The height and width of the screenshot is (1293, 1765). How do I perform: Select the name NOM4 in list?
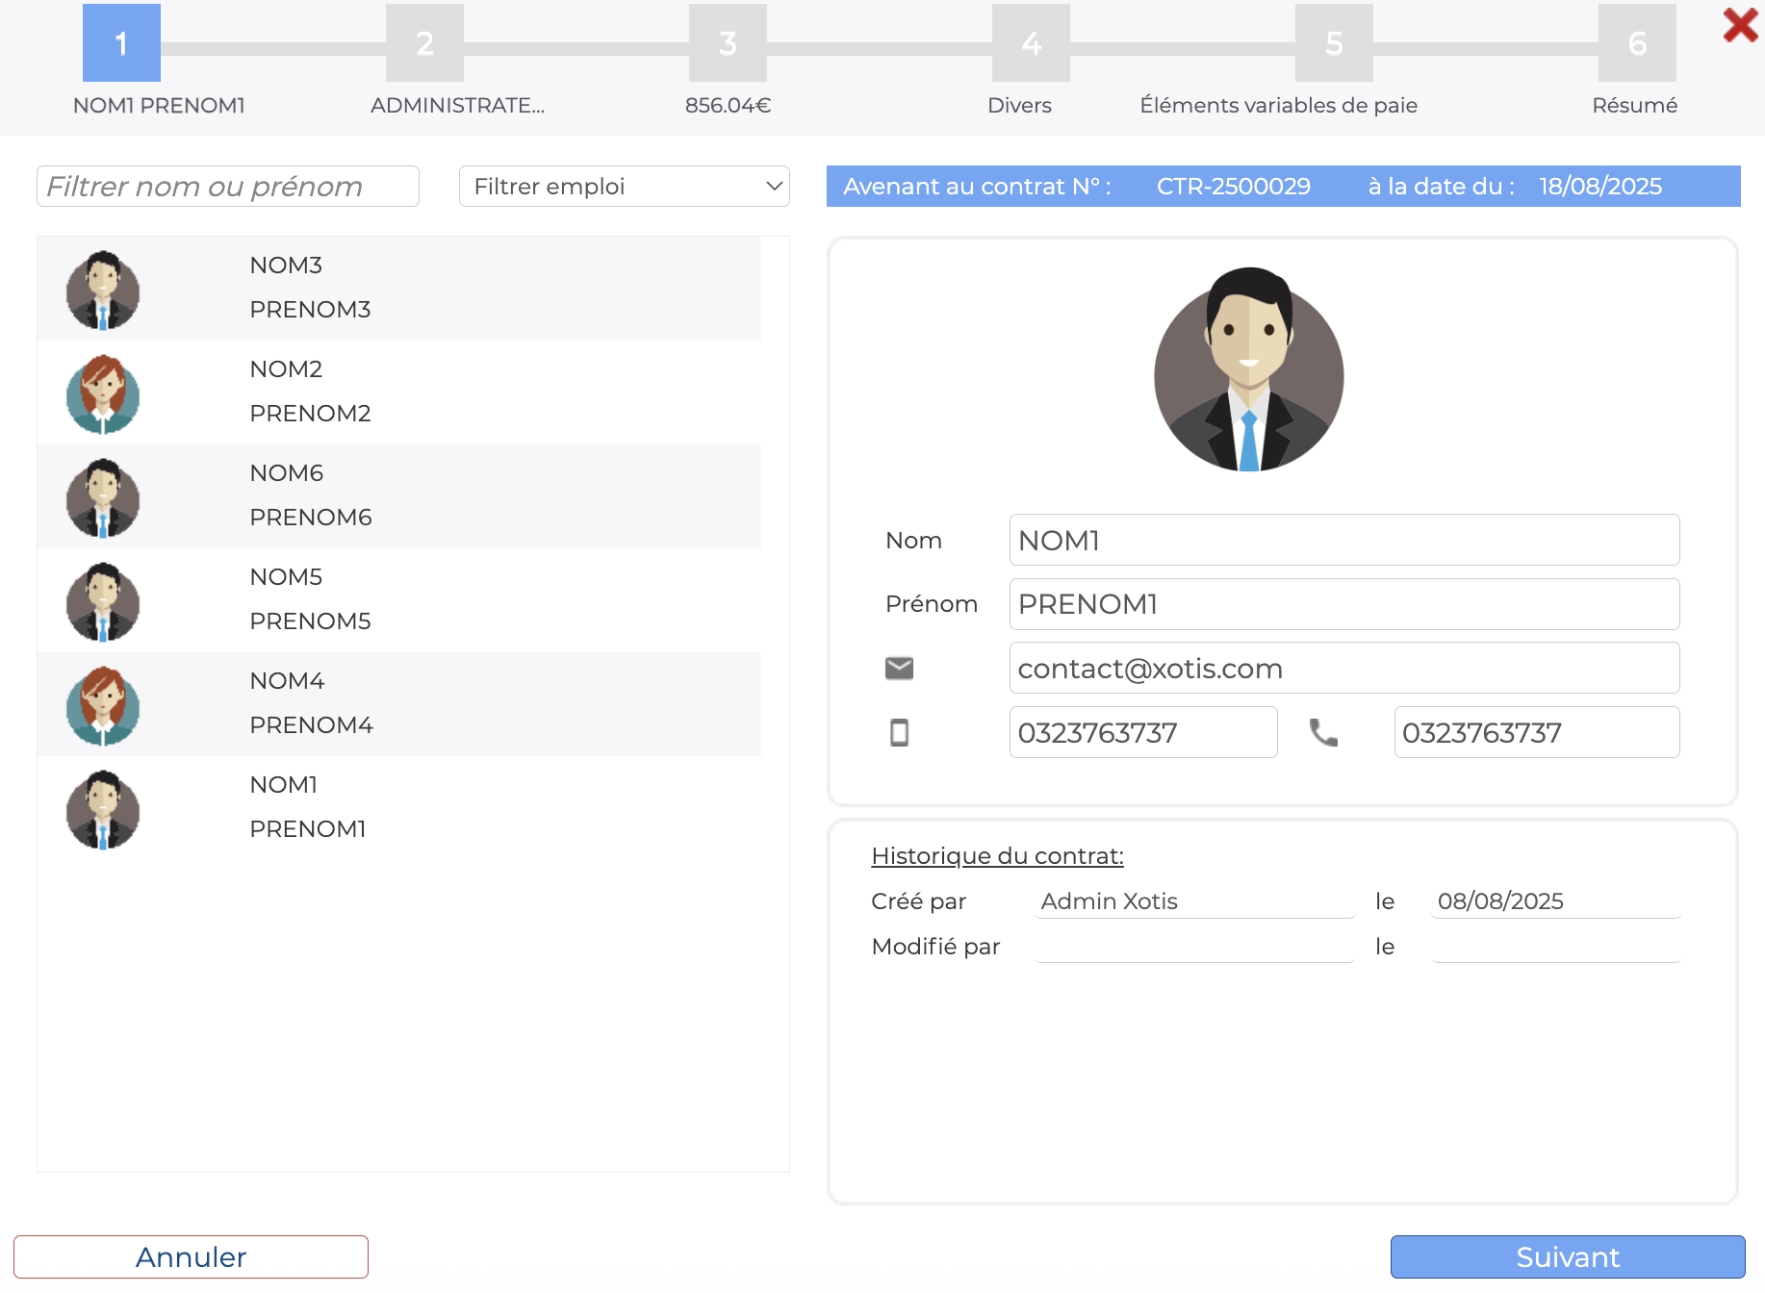click(287, 680)
